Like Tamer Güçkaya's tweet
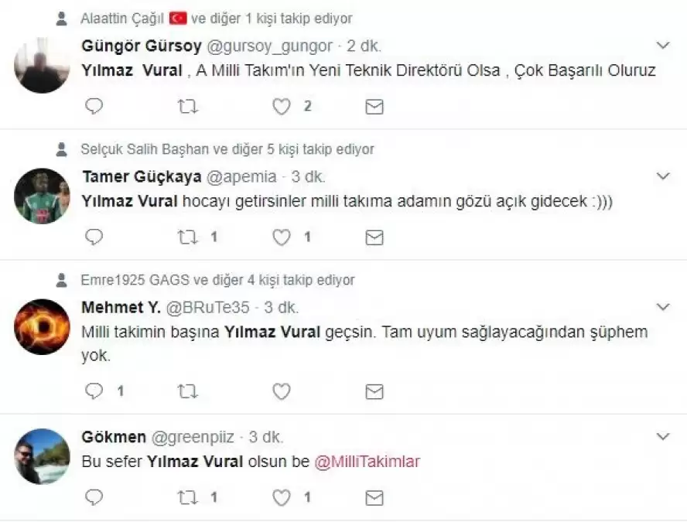 282,237
